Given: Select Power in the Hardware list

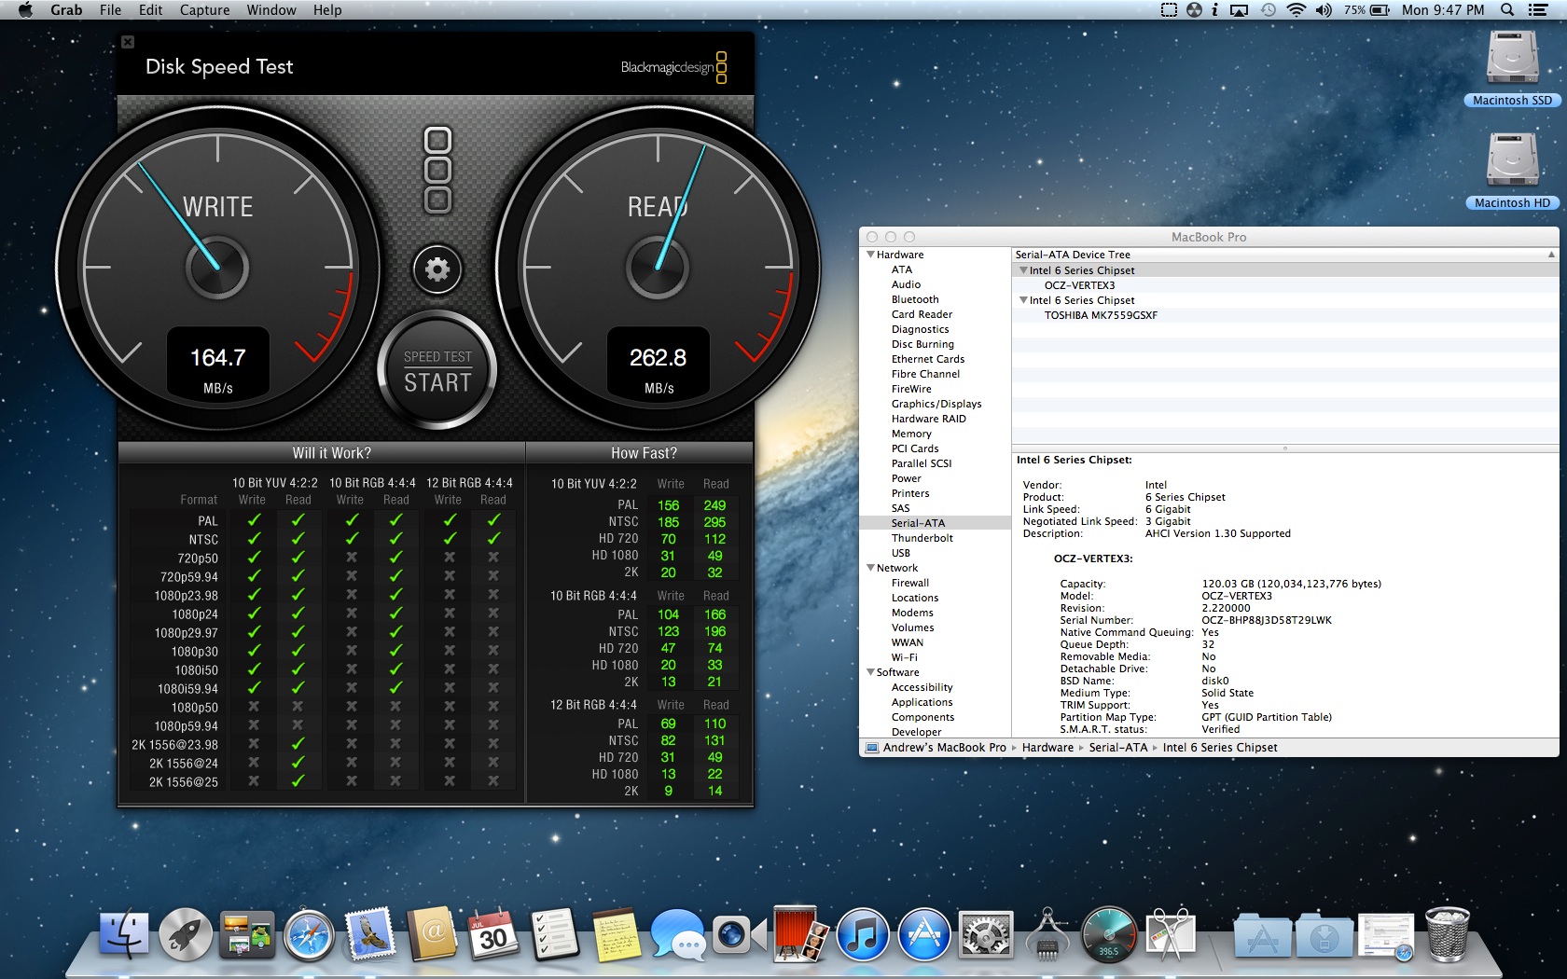Looking at the screenshot, I should pyautogui.click(x=906, y=478).
